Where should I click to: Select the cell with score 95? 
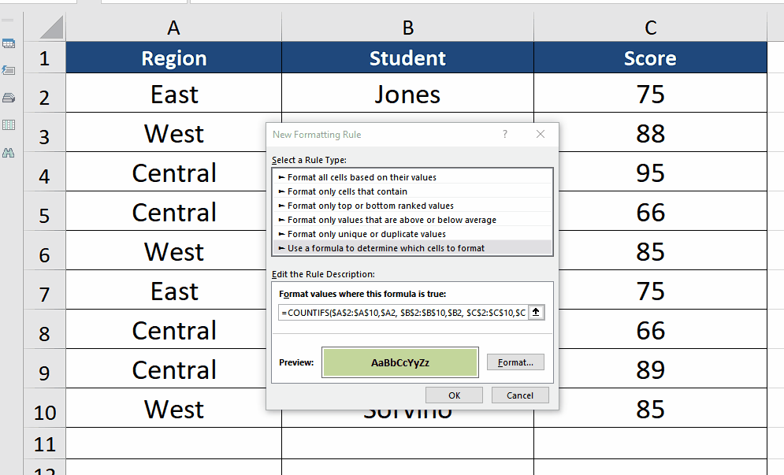click(x=650, y=172)
